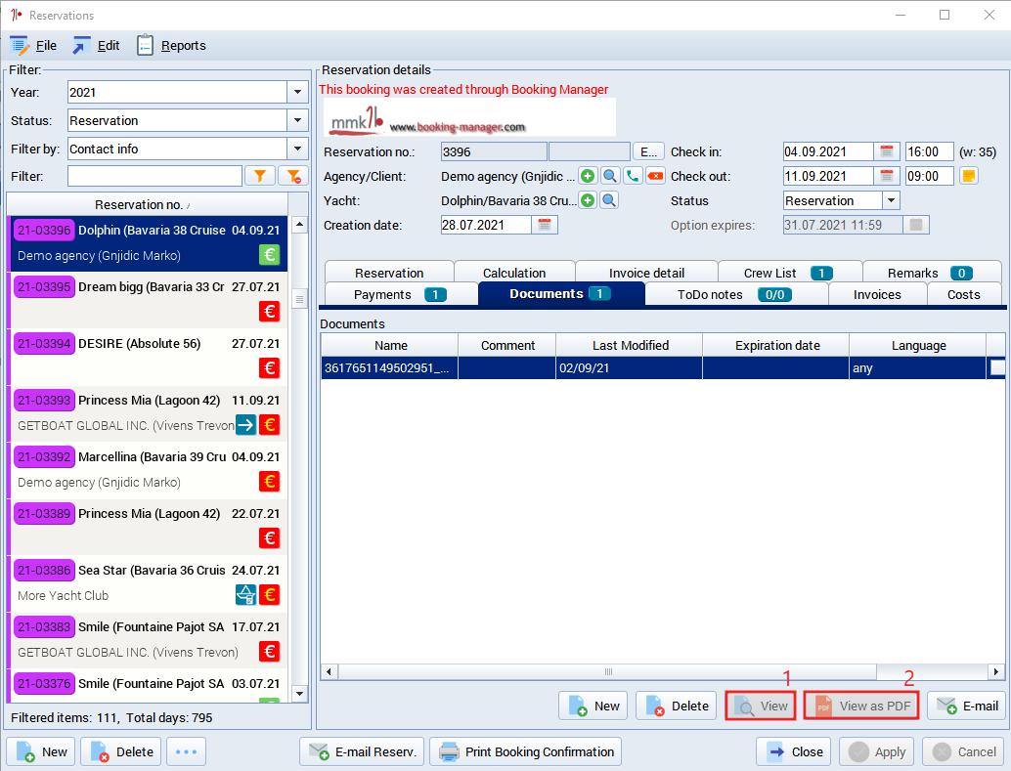1011x771 pixels.
Task: Click the Filter text input field
Action: (154, 176)
